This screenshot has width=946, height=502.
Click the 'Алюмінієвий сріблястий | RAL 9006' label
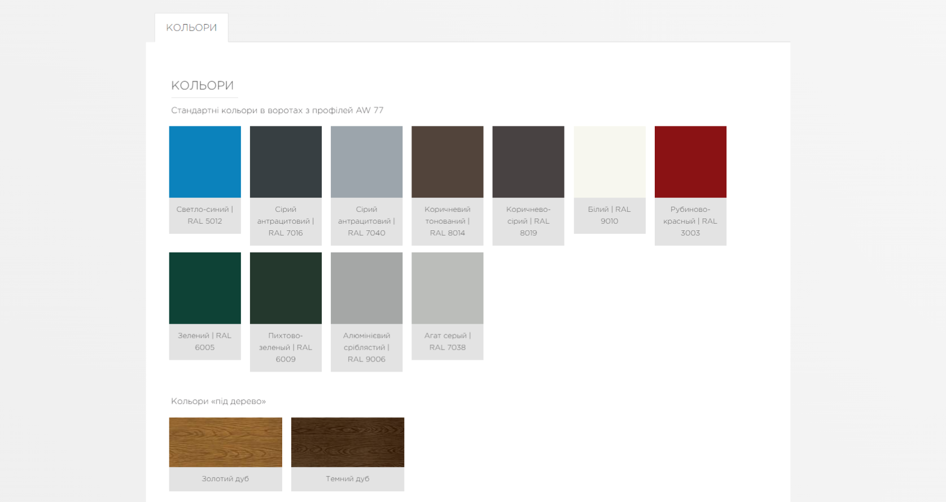(366, 347)
